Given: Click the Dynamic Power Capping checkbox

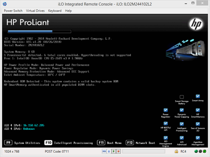Looking at the screenshot, I should (x=182, y=110).
